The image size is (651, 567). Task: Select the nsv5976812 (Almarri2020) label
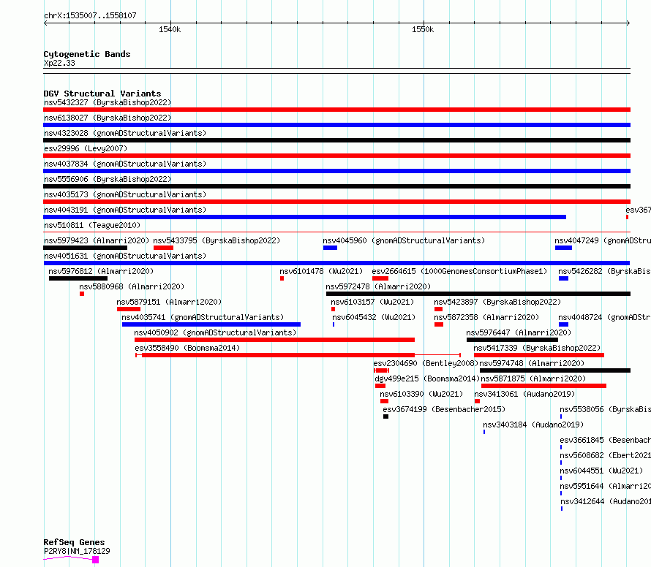click(101, 271)
